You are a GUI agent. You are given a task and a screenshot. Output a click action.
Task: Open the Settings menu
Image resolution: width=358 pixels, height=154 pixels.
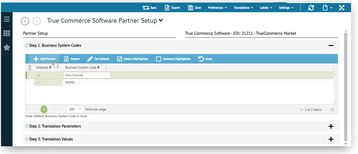pos(286,7)
